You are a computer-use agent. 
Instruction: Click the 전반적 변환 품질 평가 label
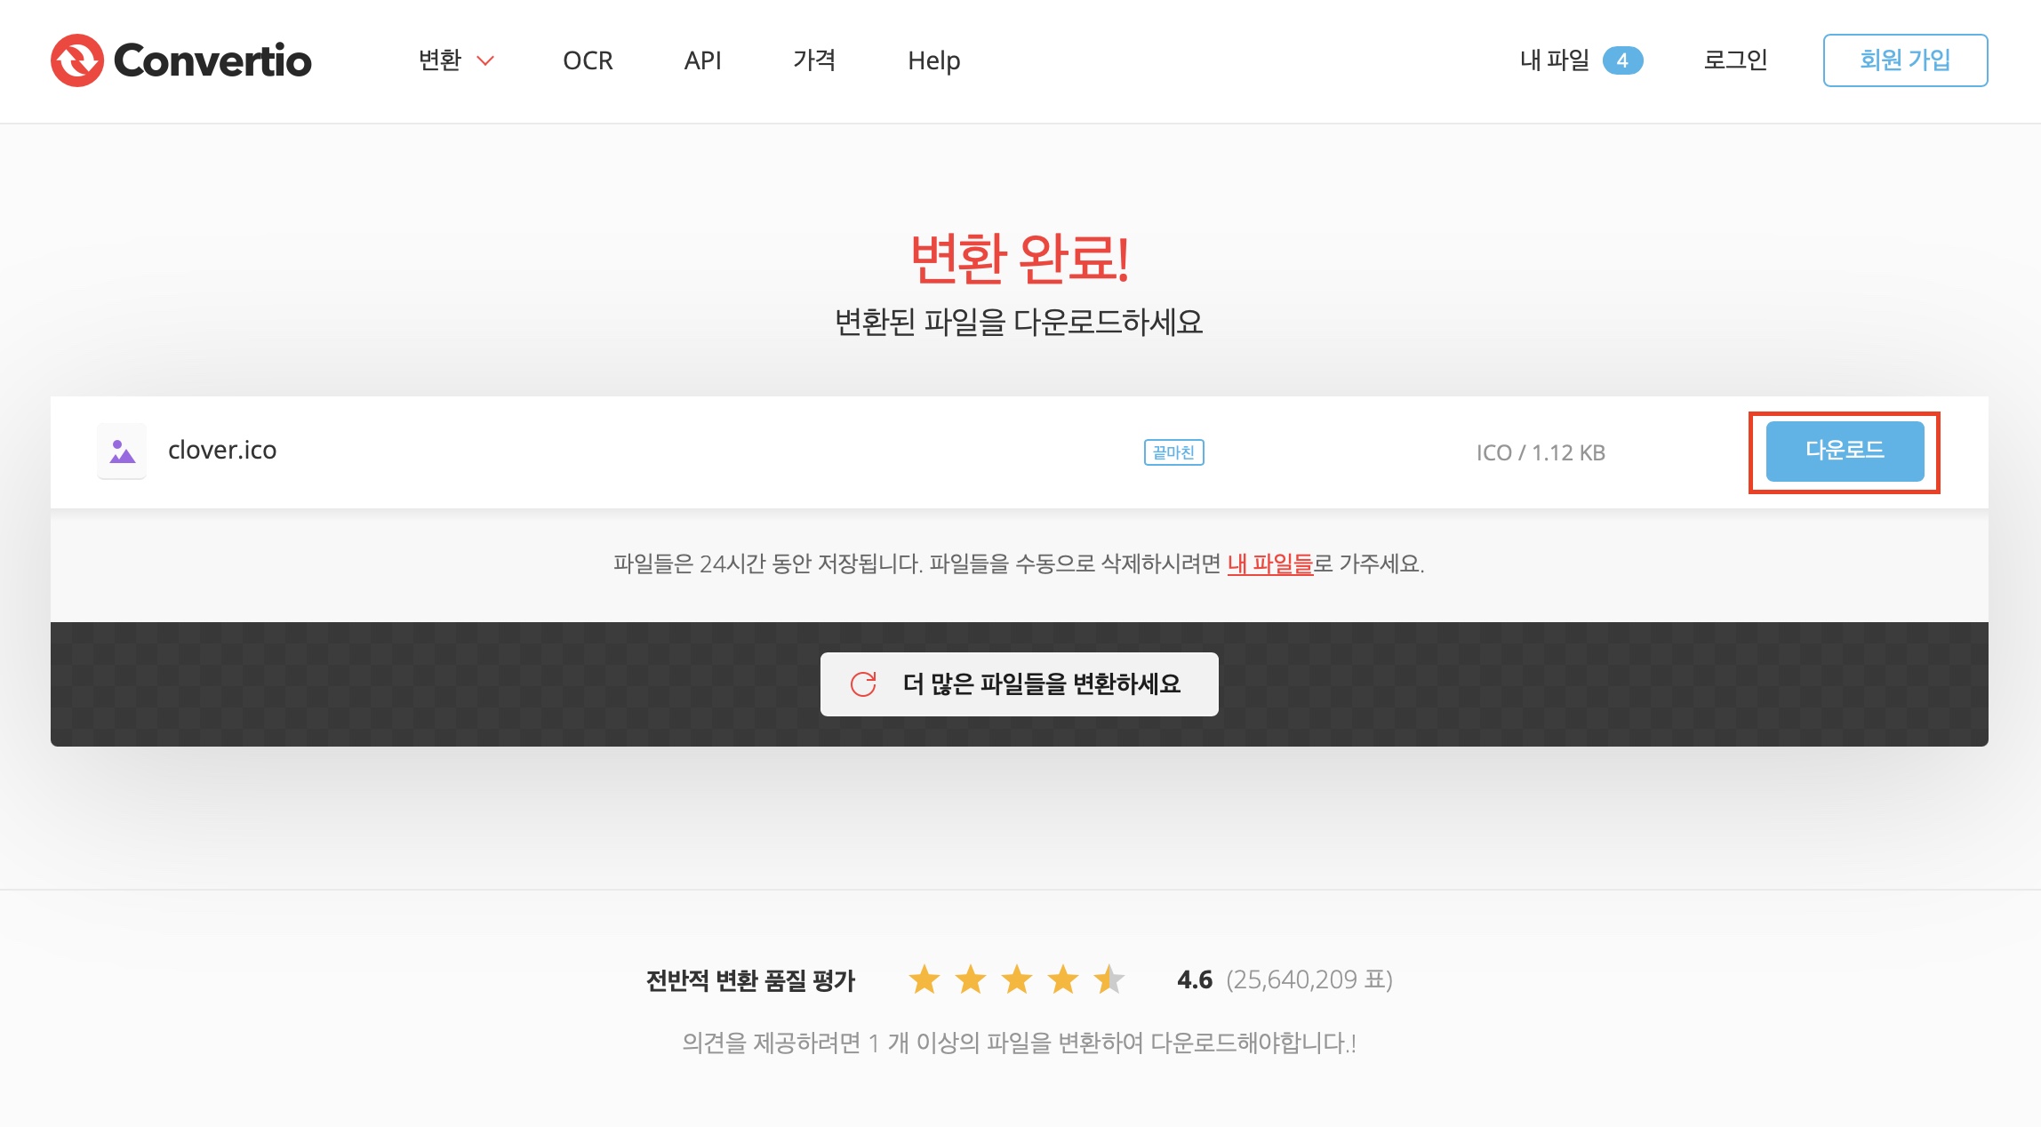point(750,980)
